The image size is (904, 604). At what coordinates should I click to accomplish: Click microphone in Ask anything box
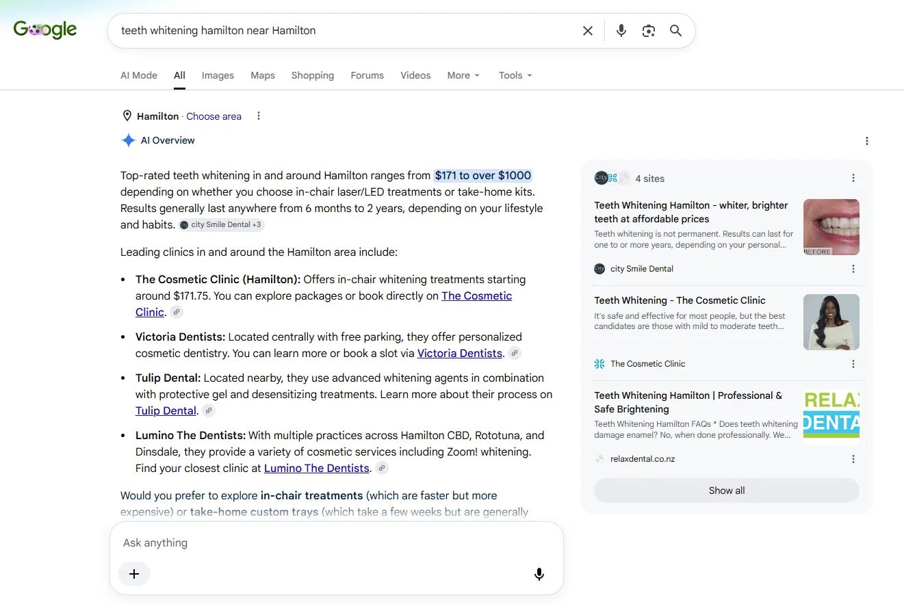(x=539, y=574)
